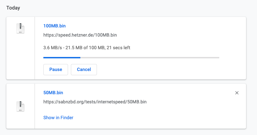The width and height of the screenshot is (257, 135).
Task: Click the 100MB.bin file type icon
Action: [x=20, y=28]
